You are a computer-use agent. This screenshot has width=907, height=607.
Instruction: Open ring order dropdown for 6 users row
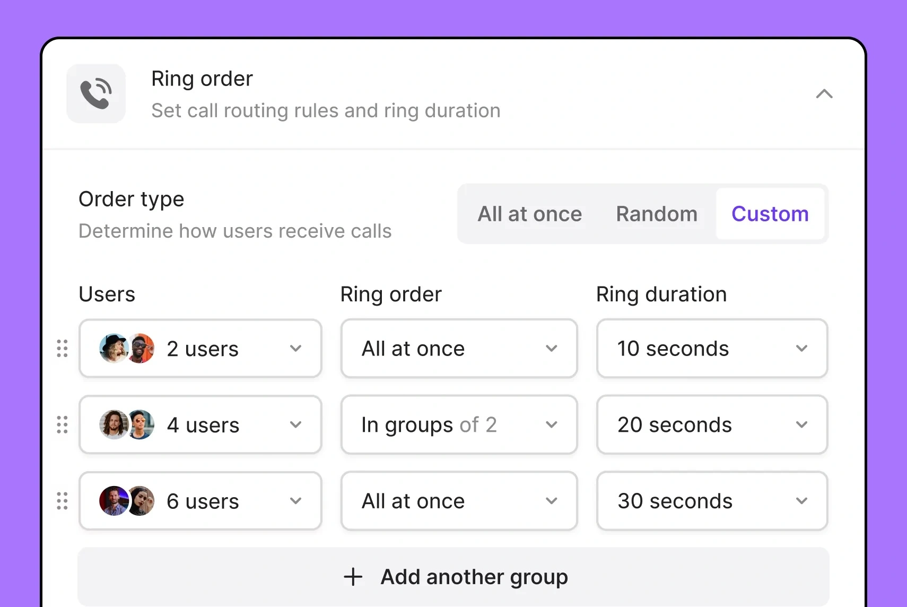459,501
